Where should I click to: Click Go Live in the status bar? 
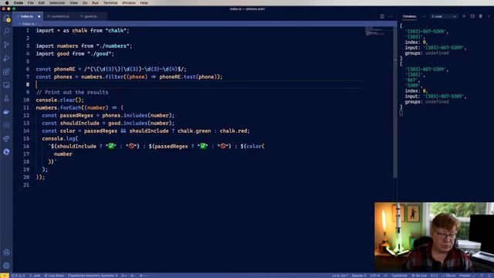(419, 276)
